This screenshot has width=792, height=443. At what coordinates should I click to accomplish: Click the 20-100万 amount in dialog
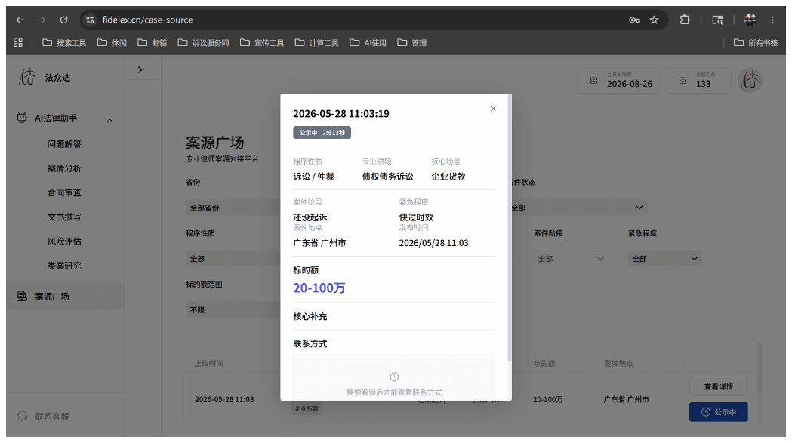tap(319, 288)
